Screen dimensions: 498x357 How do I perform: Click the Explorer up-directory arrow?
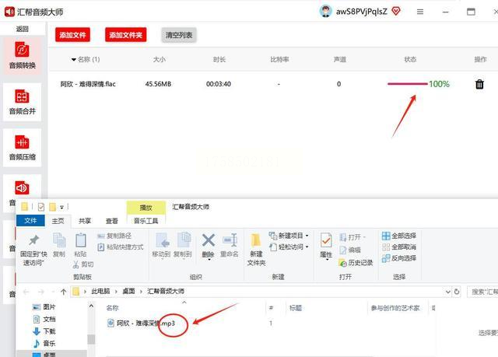(x=64, y=292)
